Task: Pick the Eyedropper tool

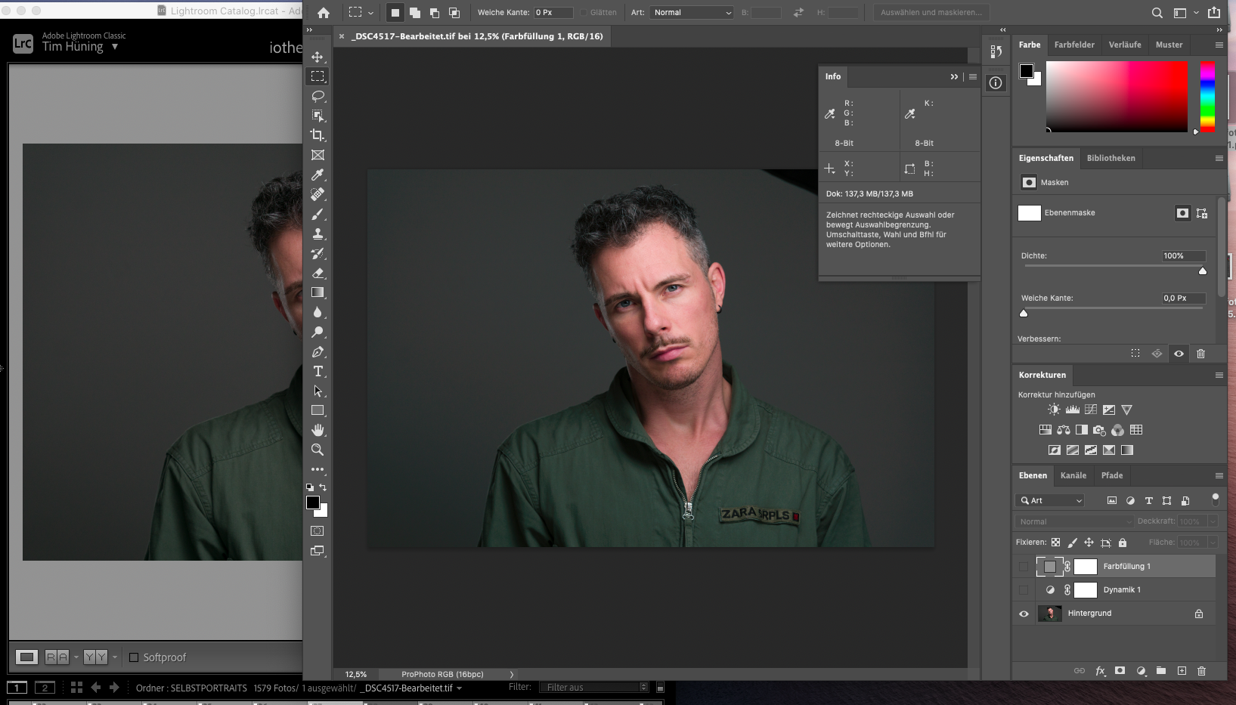Action: (x=318, y=175)
